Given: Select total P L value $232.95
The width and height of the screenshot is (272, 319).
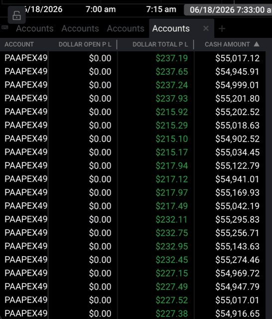Looking at the screenshot, I should point(172,246).
